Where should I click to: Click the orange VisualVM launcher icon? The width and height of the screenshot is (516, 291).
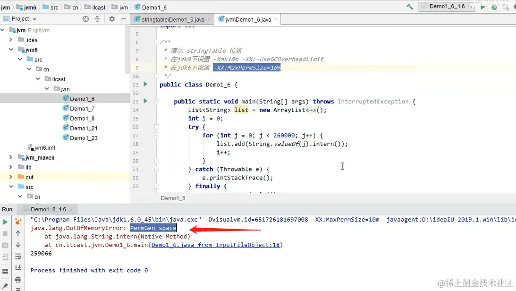[18, 222]
